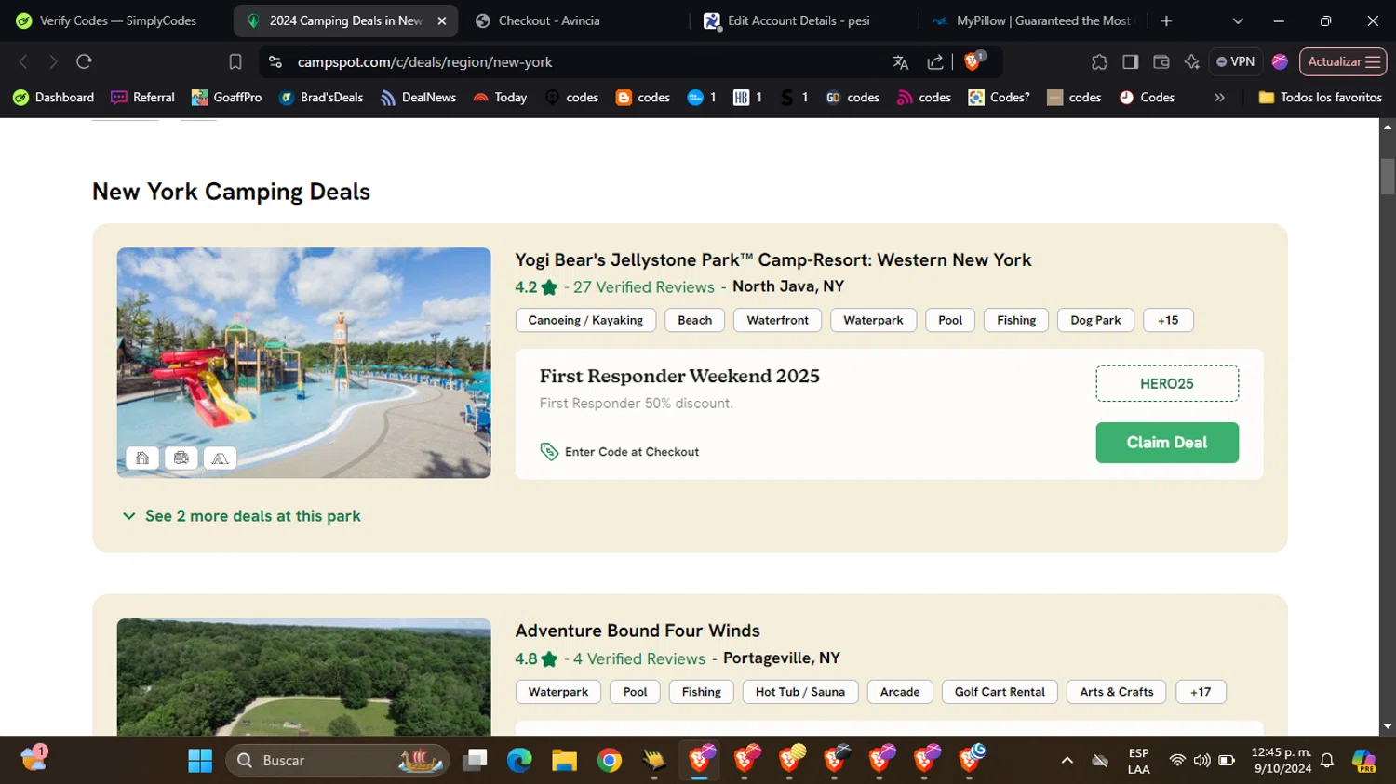The width and height of the screenshot is (1396, 784).
Task: Switch to the Edit Account Details tab
Action: (x=802, y=20)
